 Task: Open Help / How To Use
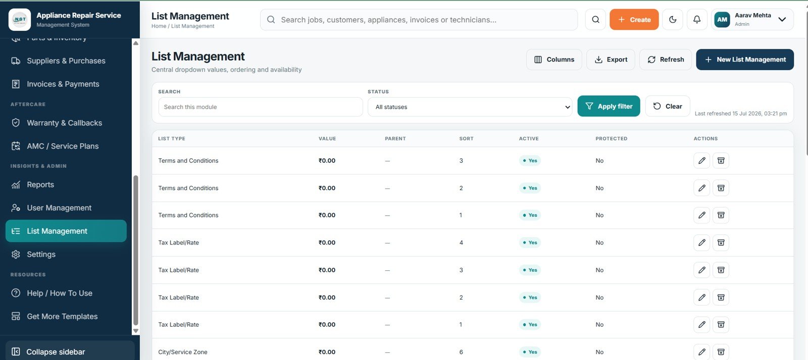66,293
